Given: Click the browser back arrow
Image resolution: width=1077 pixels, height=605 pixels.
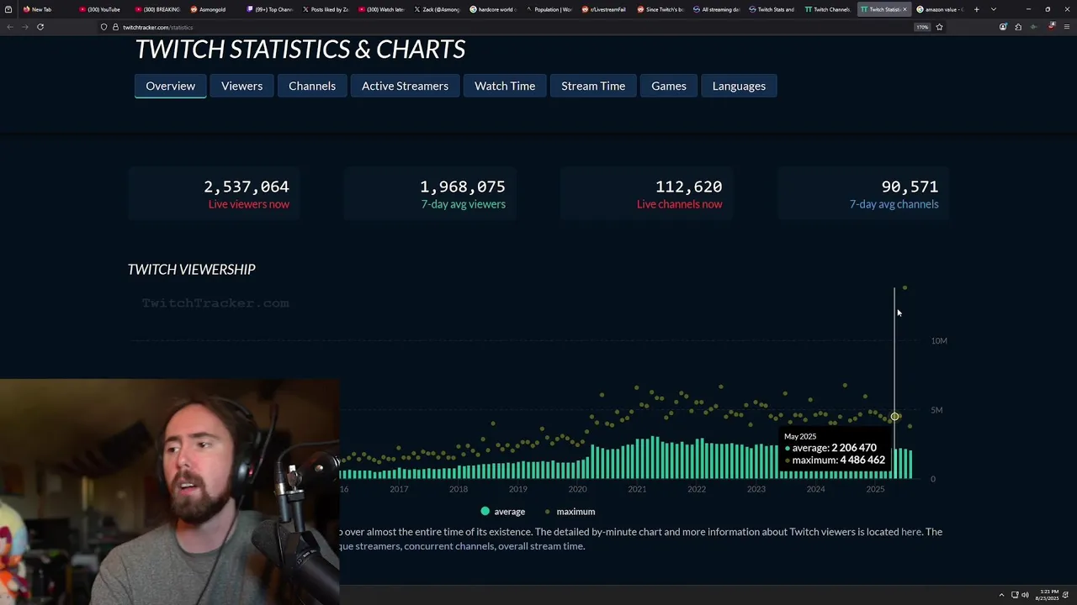Looking at the screenshot, I should 9,27.
